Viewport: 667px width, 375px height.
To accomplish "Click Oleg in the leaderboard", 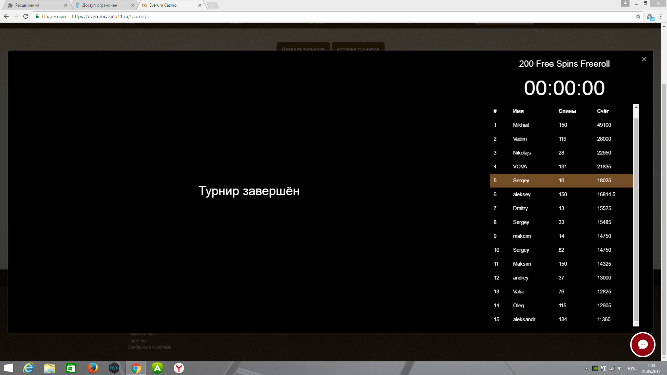I will [518, 306].
